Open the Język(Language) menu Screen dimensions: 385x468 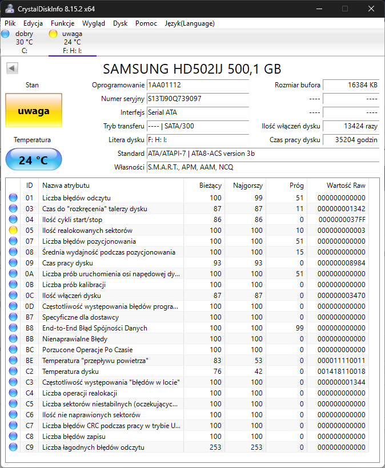coord(190,23)
